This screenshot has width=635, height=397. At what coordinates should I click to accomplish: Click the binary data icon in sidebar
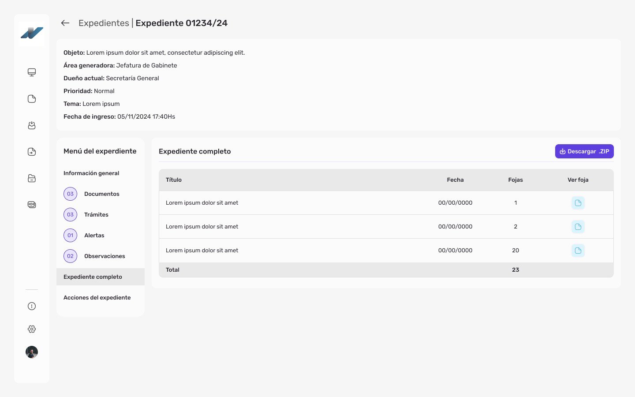[x=32, y=205]
